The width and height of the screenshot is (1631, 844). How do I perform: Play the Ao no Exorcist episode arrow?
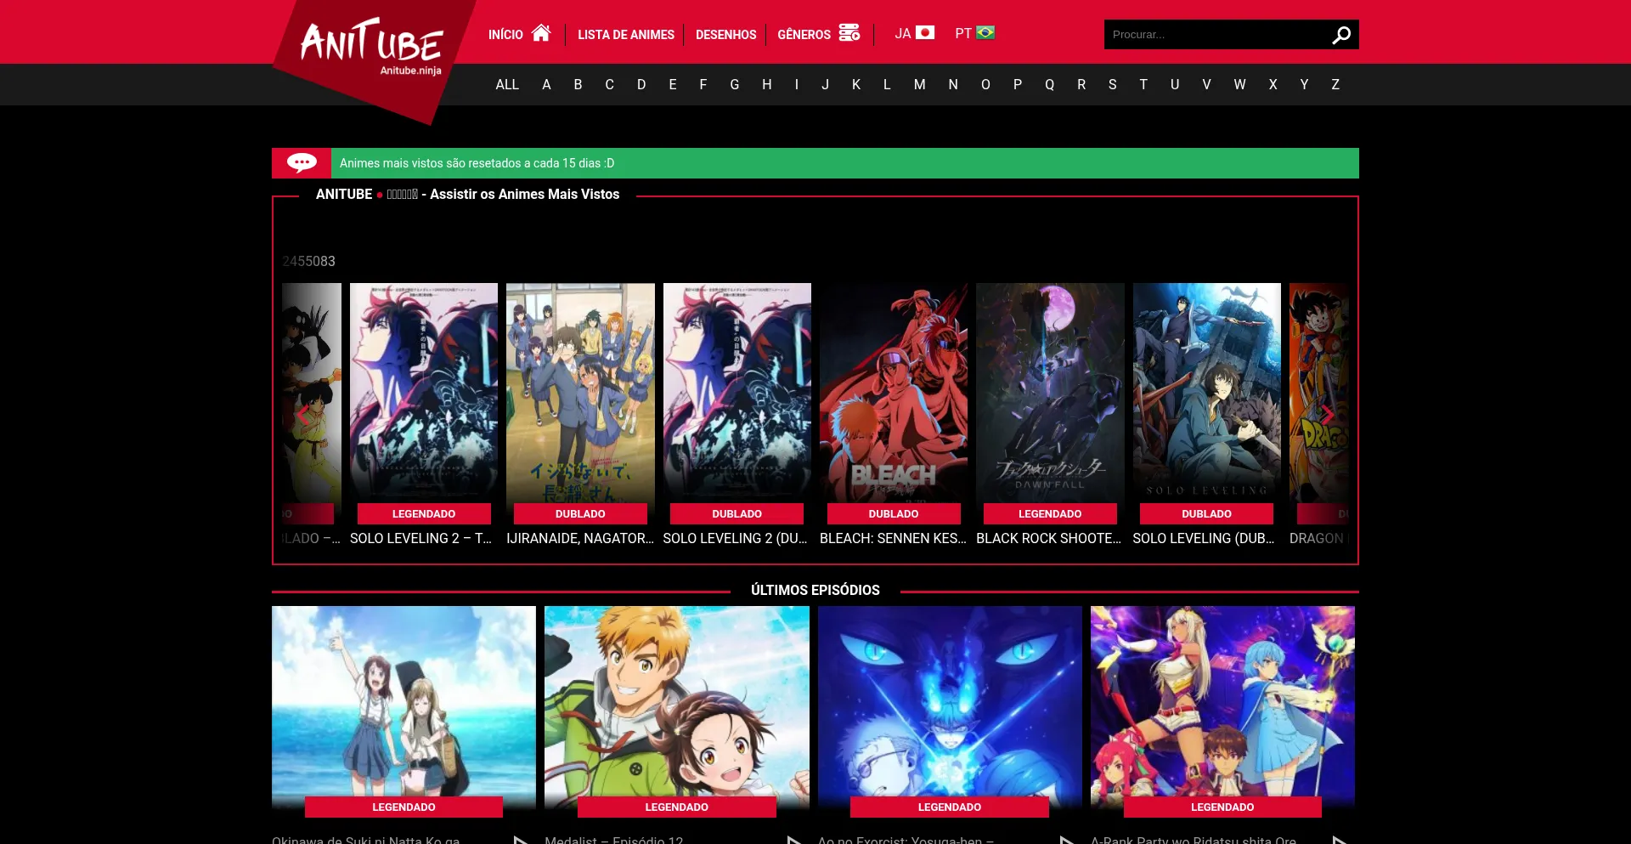pyautogui.click(x=1066, y=839)
